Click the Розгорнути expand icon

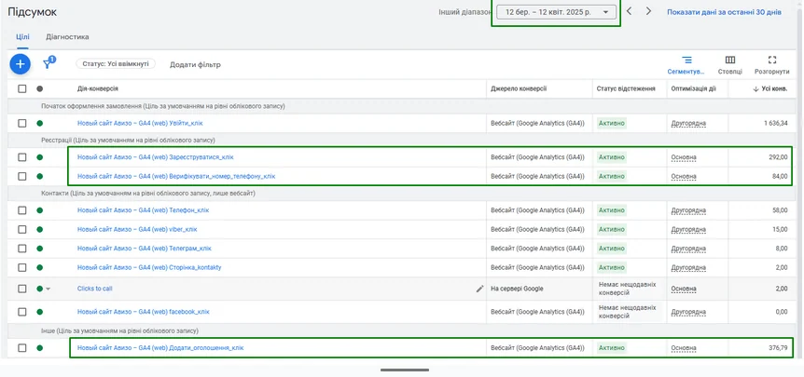tap(772, 61)
